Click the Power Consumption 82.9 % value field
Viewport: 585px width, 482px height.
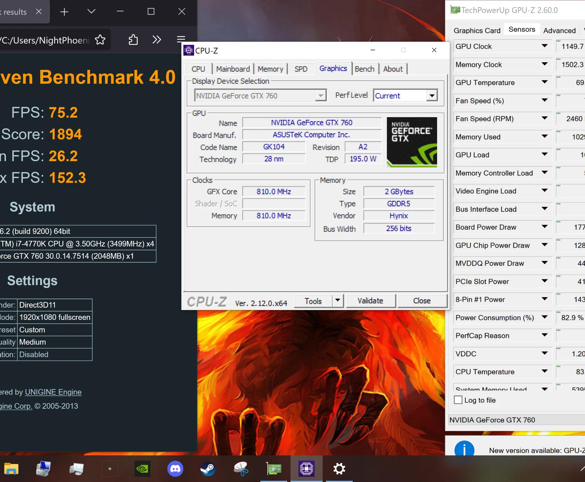pyautogui.click(x=570, y=317)
